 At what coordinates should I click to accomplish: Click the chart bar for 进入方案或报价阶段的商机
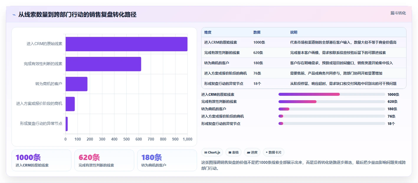(x=70, y=104)
